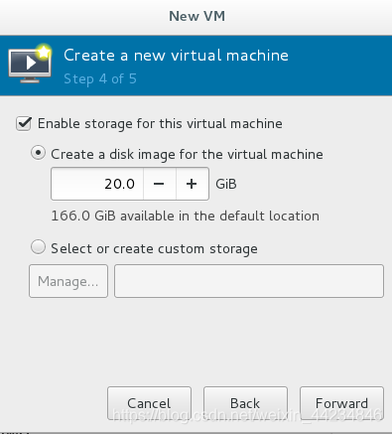Cancel the new VM wizard
The height and width of the screenshot is (434, 392).
[x=149, y=403]
